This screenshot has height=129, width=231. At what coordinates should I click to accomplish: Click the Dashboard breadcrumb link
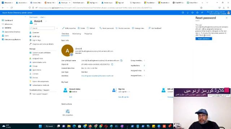[34, 17]
